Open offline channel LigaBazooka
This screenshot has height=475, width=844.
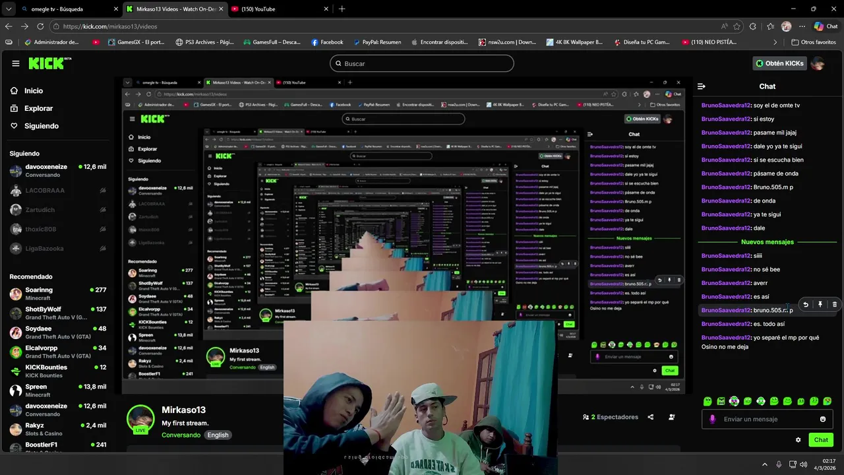pyautogui.click(x=58, y=249)
